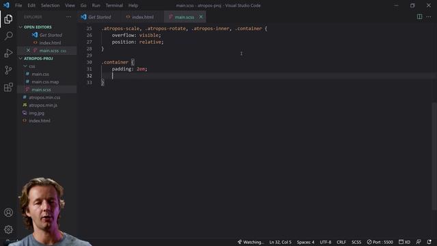The width and height of the screenshot is (437, 246).
Task: Open the Search view icon
Action: point(8,36)
